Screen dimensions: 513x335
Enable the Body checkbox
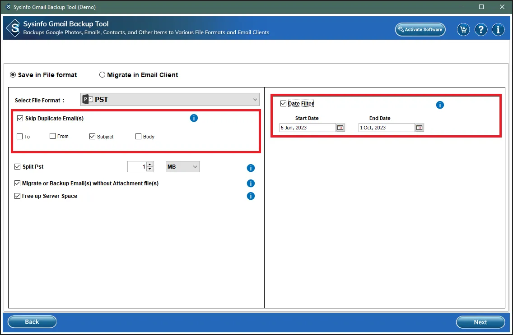(x=139, y=137)
